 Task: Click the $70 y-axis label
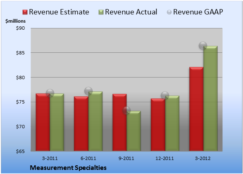pyautogui.click(x=21, y=127)
